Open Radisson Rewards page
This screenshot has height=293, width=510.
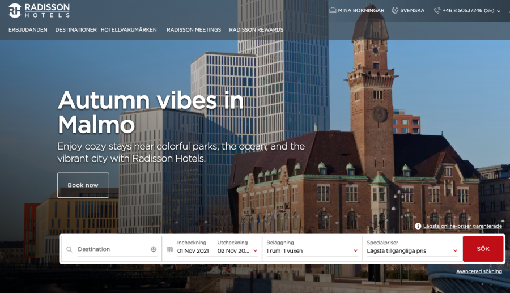pos(256,30)
